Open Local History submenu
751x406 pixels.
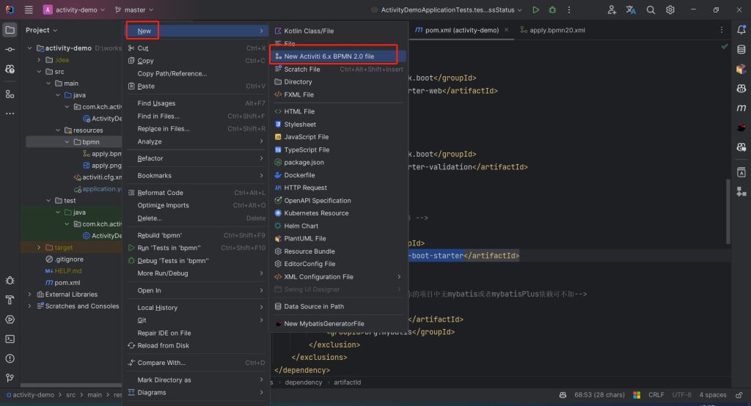tap(197, 308)
